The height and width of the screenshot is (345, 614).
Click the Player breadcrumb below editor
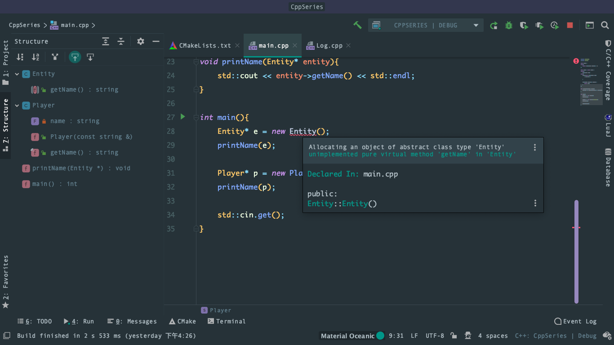pos(216,310)
